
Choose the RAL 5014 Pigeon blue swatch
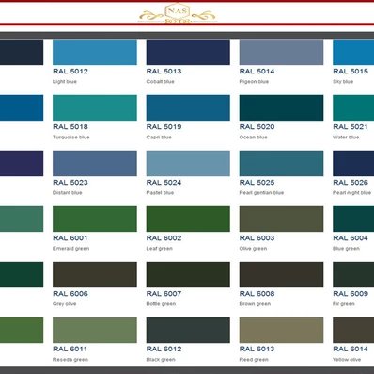281,52
